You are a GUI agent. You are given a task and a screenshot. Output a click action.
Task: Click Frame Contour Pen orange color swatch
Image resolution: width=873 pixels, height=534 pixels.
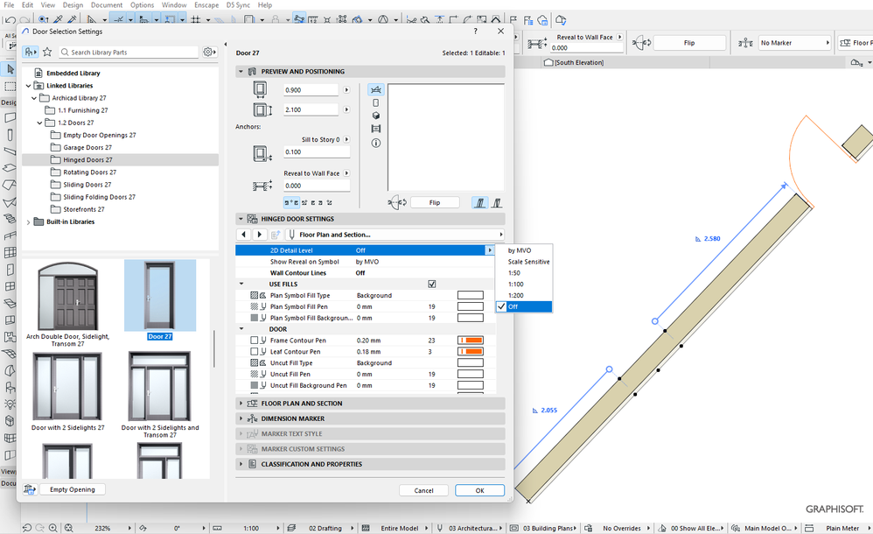click(471, 340)
